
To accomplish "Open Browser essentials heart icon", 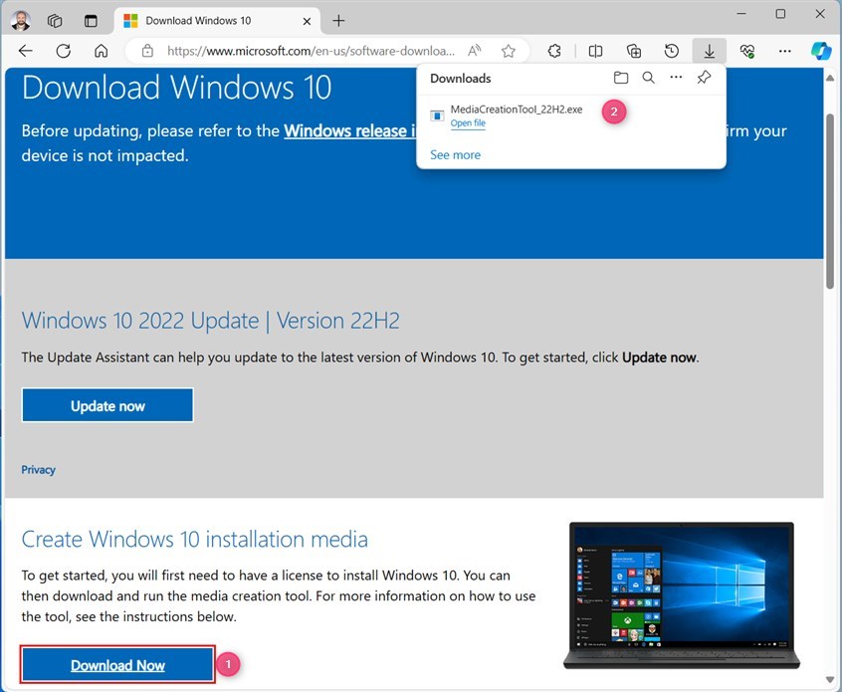I will click(x=747, y=51).
